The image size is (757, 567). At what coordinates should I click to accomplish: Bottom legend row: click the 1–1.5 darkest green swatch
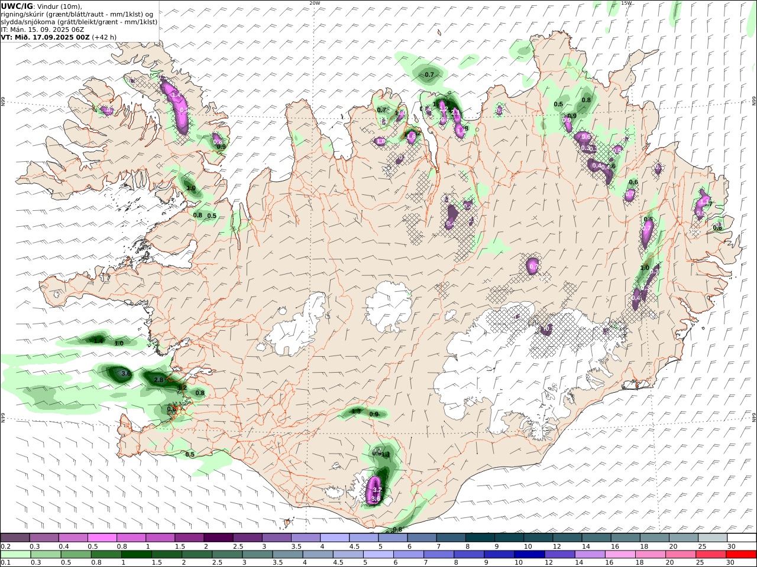coord(137,555)
